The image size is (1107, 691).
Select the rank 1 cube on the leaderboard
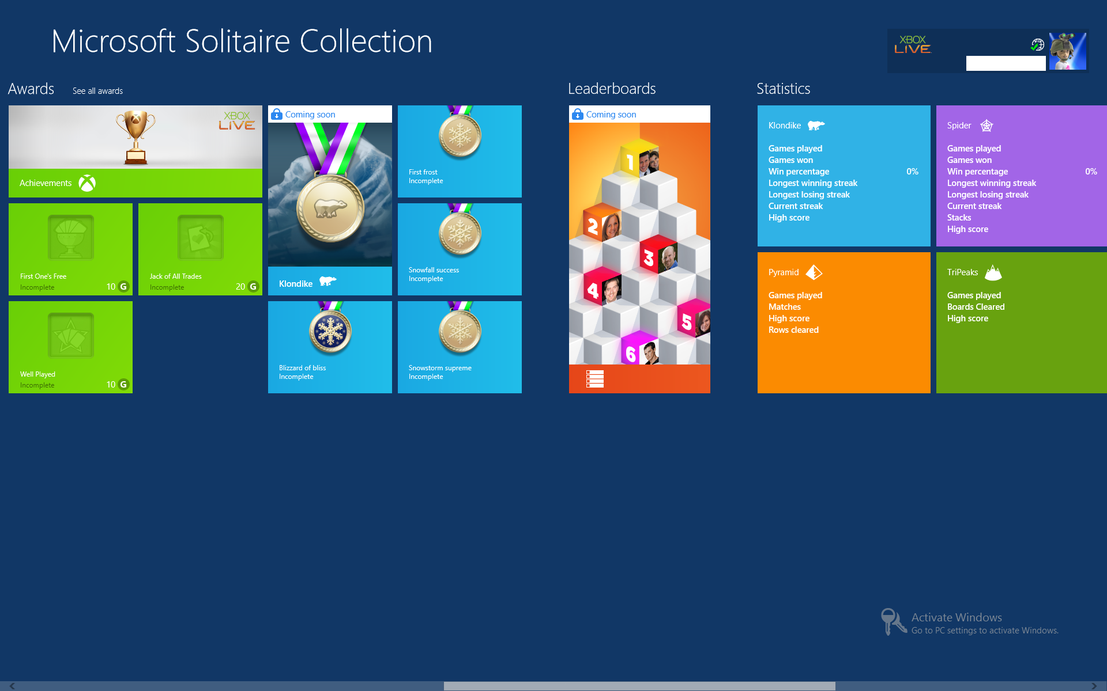coord(639,159)
